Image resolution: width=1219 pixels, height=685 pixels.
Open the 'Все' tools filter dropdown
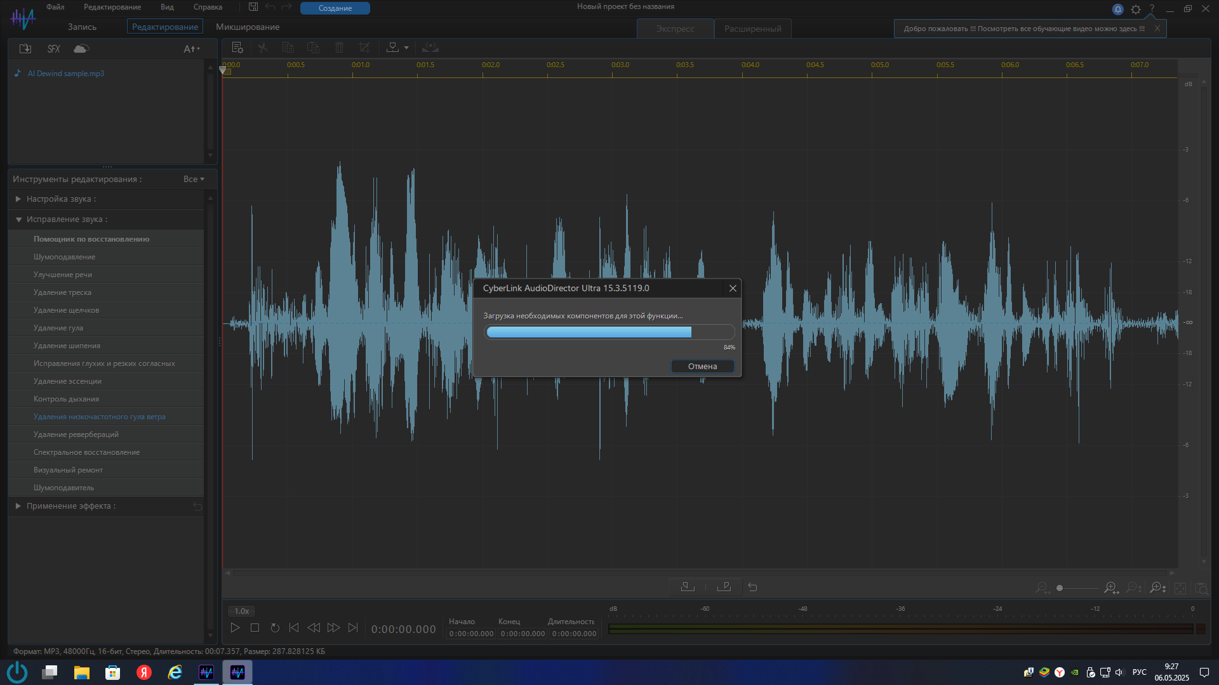point(194,179)
